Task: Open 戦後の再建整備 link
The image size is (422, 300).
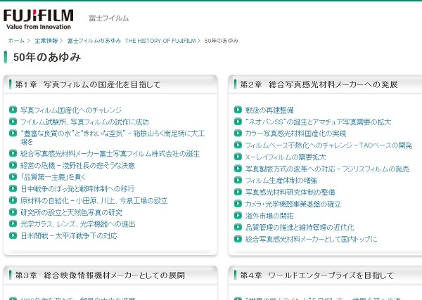Action: (x=269, y=110)
